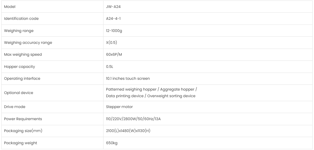Click the Optional device label
This screenshot has width=314, height=150.
pos(15,93)
